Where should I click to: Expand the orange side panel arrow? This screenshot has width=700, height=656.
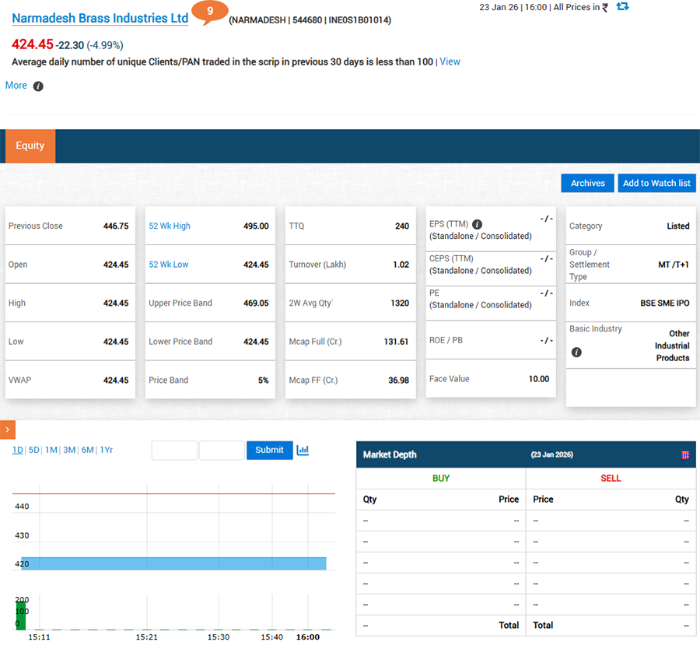pyautogui.click(x=7, y=430)
